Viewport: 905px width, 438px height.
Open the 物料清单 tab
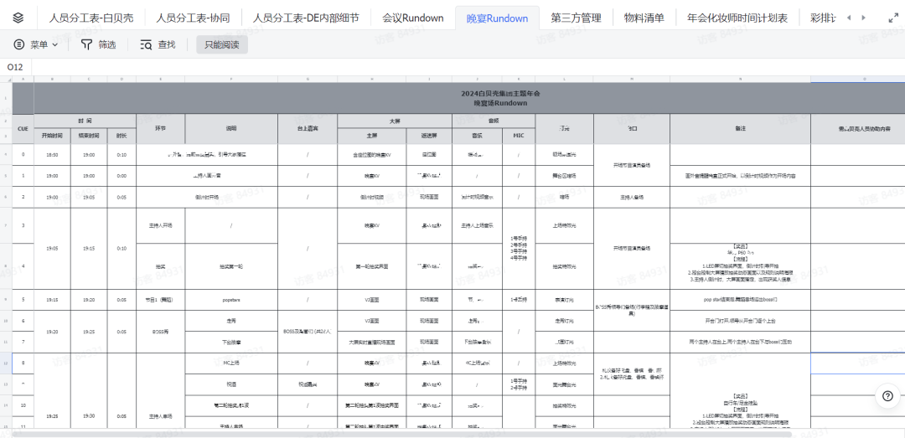click(x=644, y=18)
